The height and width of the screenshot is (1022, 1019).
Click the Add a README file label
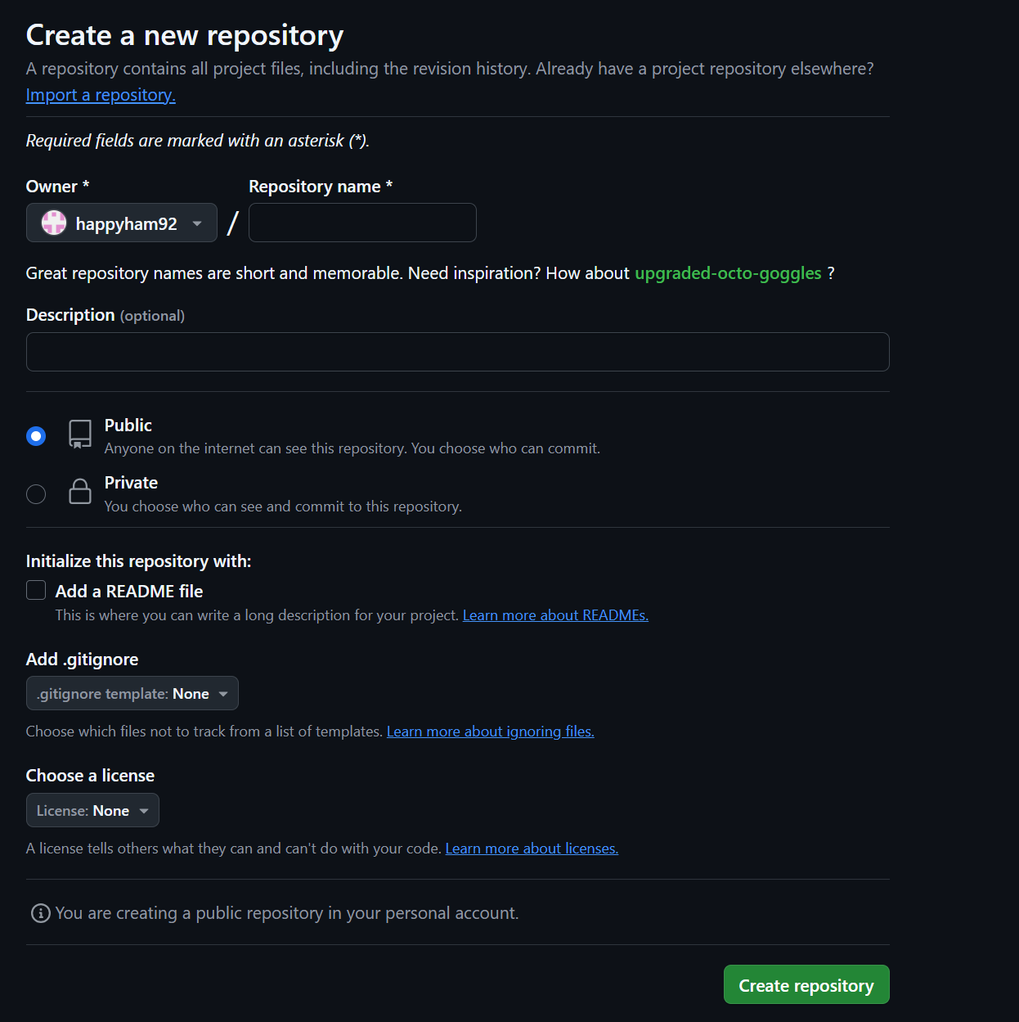(129, 591)
